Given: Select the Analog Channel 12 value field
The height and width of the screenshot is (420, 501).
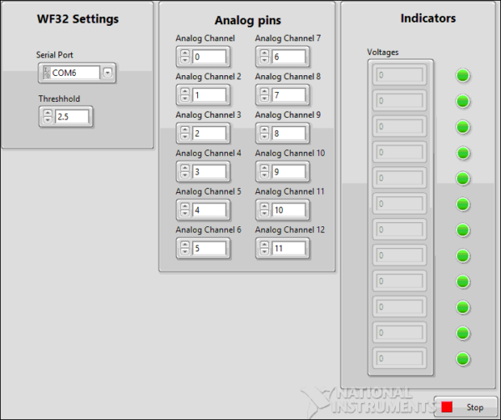Looking at the screenshot, I should 288,248.
